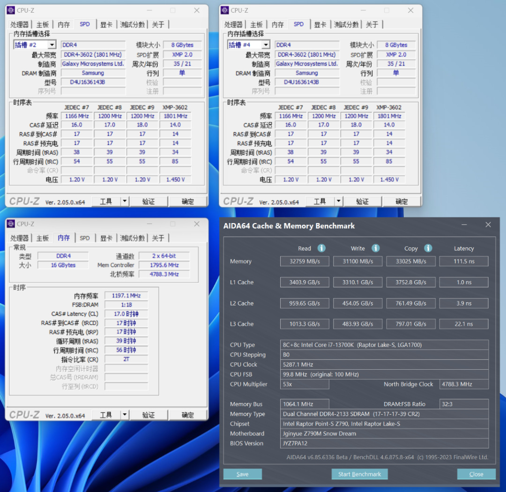Viewport: 506px width, 492px height.
Task: Click memory frequency value 1197.1 MHz
Action: point(126,295)
